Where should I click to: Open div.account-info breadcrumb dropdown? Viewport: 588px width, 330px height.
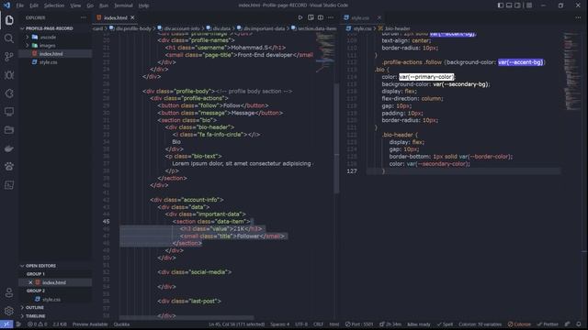[x=179, y=28]
